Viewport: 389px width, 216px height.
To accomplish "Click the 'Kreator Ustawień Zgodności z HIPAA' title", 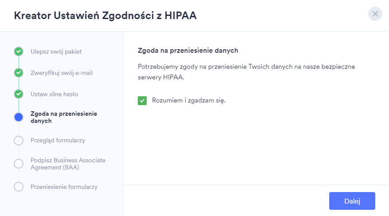I will (105, 16).
